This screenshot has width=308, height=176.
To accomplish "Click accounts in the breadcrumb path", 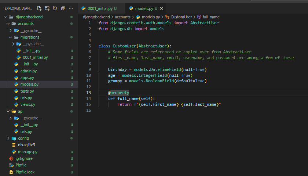I will (x=122, y=17).
